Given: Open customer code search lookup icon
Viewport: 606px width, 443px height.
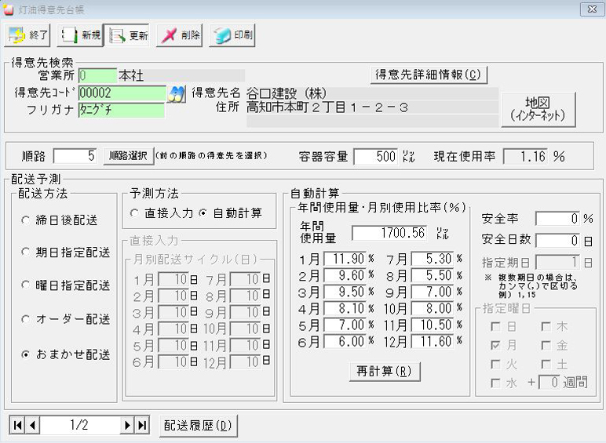Looking at the screenshot, I should pyautogui.click(x=177, y=93).
